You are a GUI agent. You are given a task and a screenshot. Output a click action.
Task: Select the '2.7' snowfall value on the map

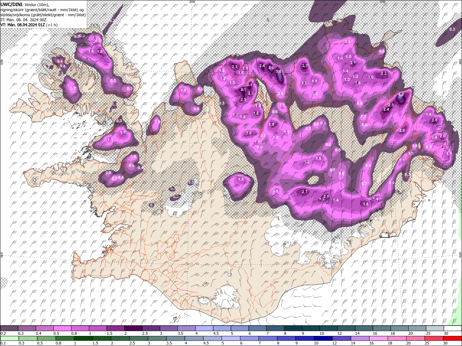305,66
